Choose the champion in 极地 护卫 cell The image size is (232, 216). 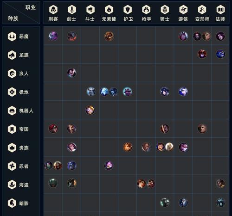coord(127,92)
